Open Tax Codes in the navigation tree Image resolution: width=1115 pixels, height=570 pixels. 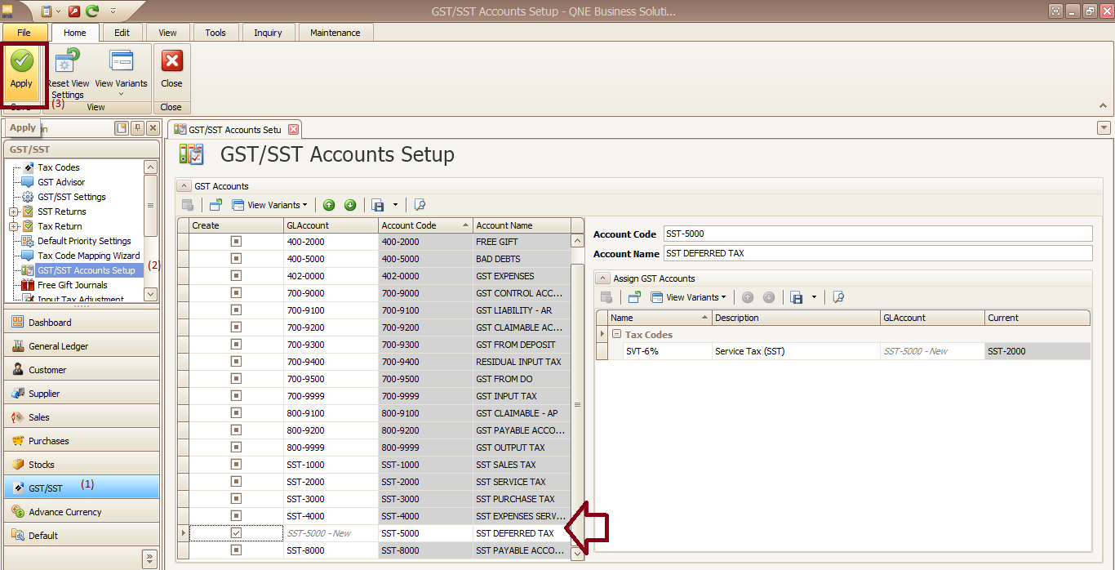(x=59, y=167)
